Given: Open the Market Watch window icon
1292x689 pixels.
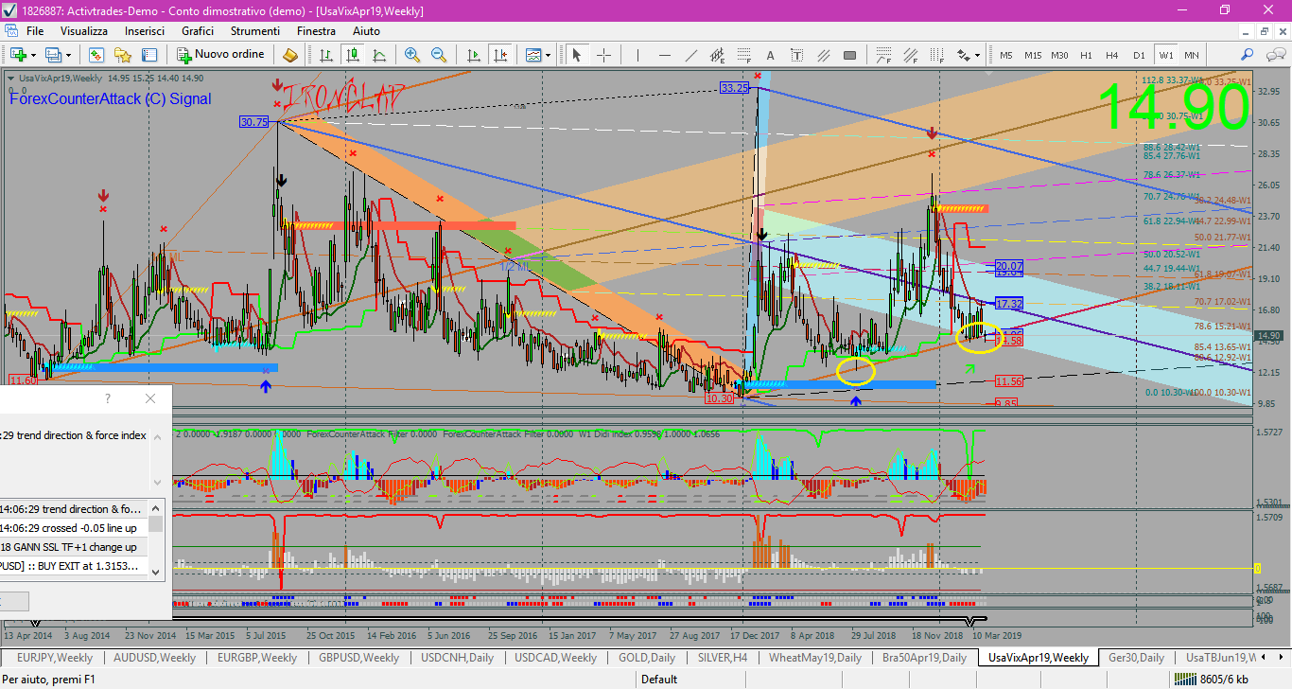Looking at the screenshot, I should click(x=96, y=55).
